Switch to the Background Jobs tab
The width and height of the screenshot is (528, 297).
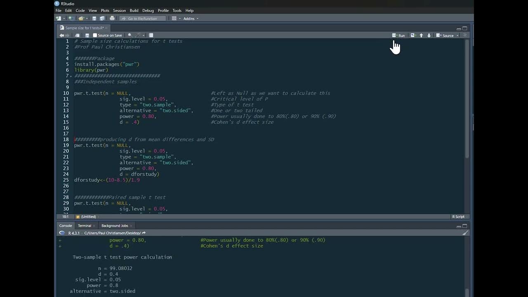pyautogui.click(x=115, y=226)
